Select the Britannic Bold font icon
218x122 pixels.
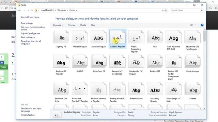point(136,88)
